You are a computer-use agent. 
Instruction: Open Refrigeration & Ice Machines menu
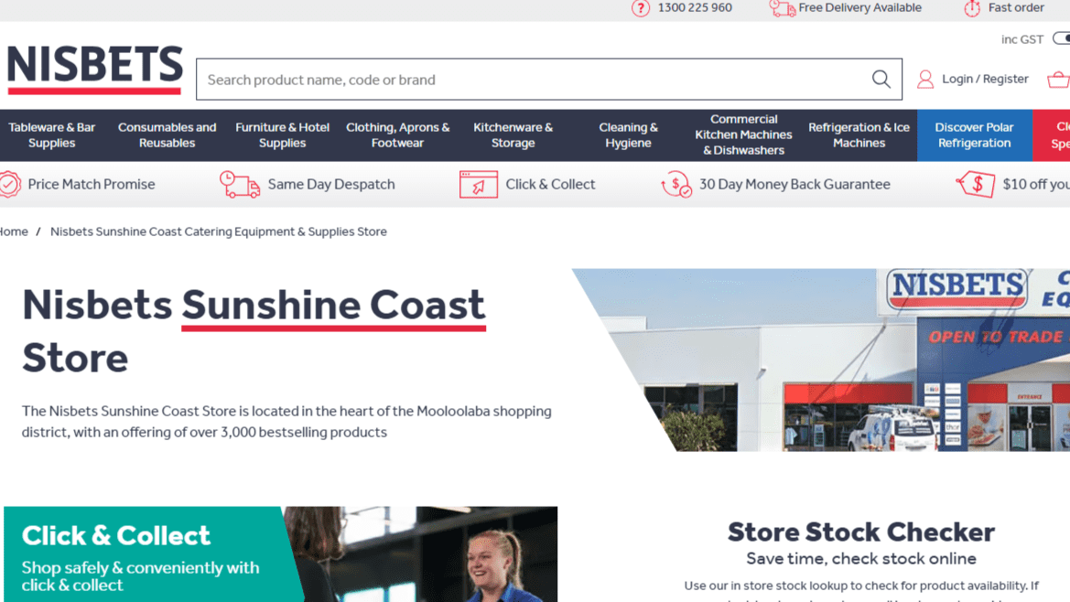click(x=859, y=135)
